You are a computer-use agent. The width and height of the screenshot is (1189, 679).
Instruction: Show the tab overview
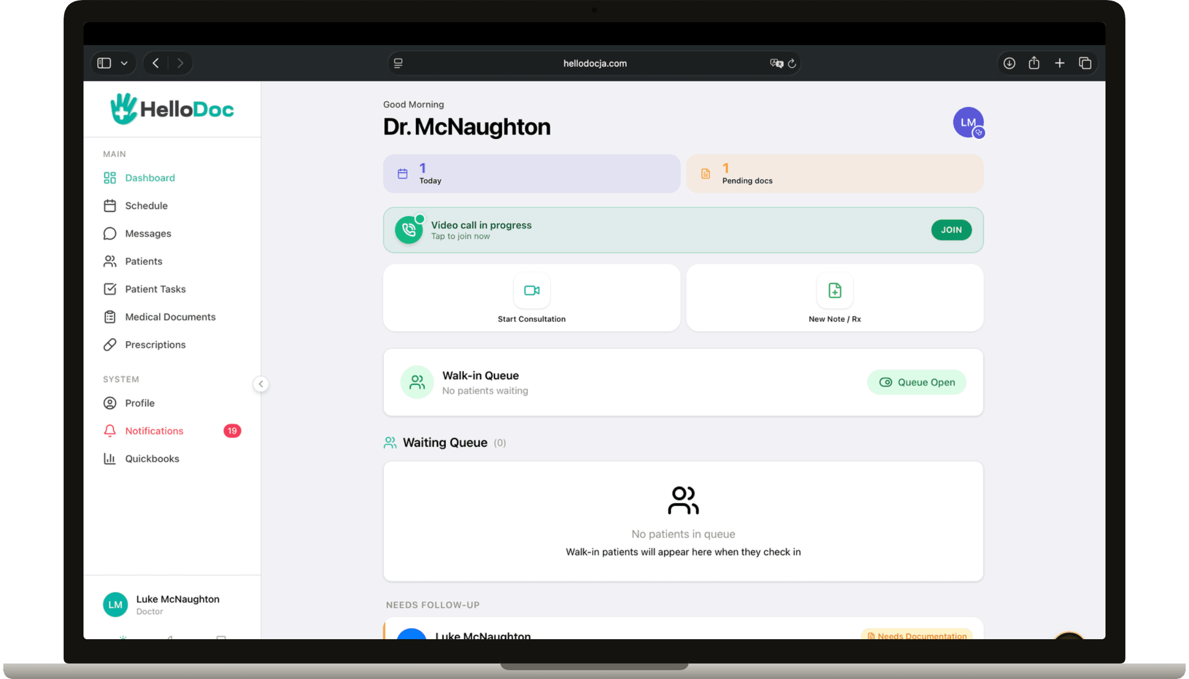[1085, 63]
